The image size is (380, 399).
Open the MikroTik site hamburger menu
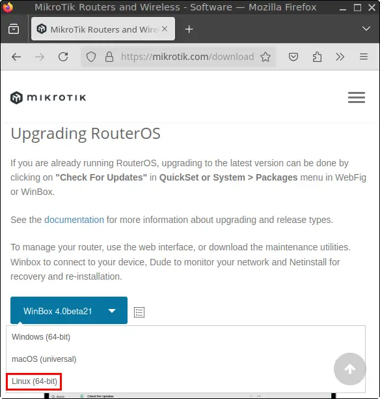coord(357,97)
